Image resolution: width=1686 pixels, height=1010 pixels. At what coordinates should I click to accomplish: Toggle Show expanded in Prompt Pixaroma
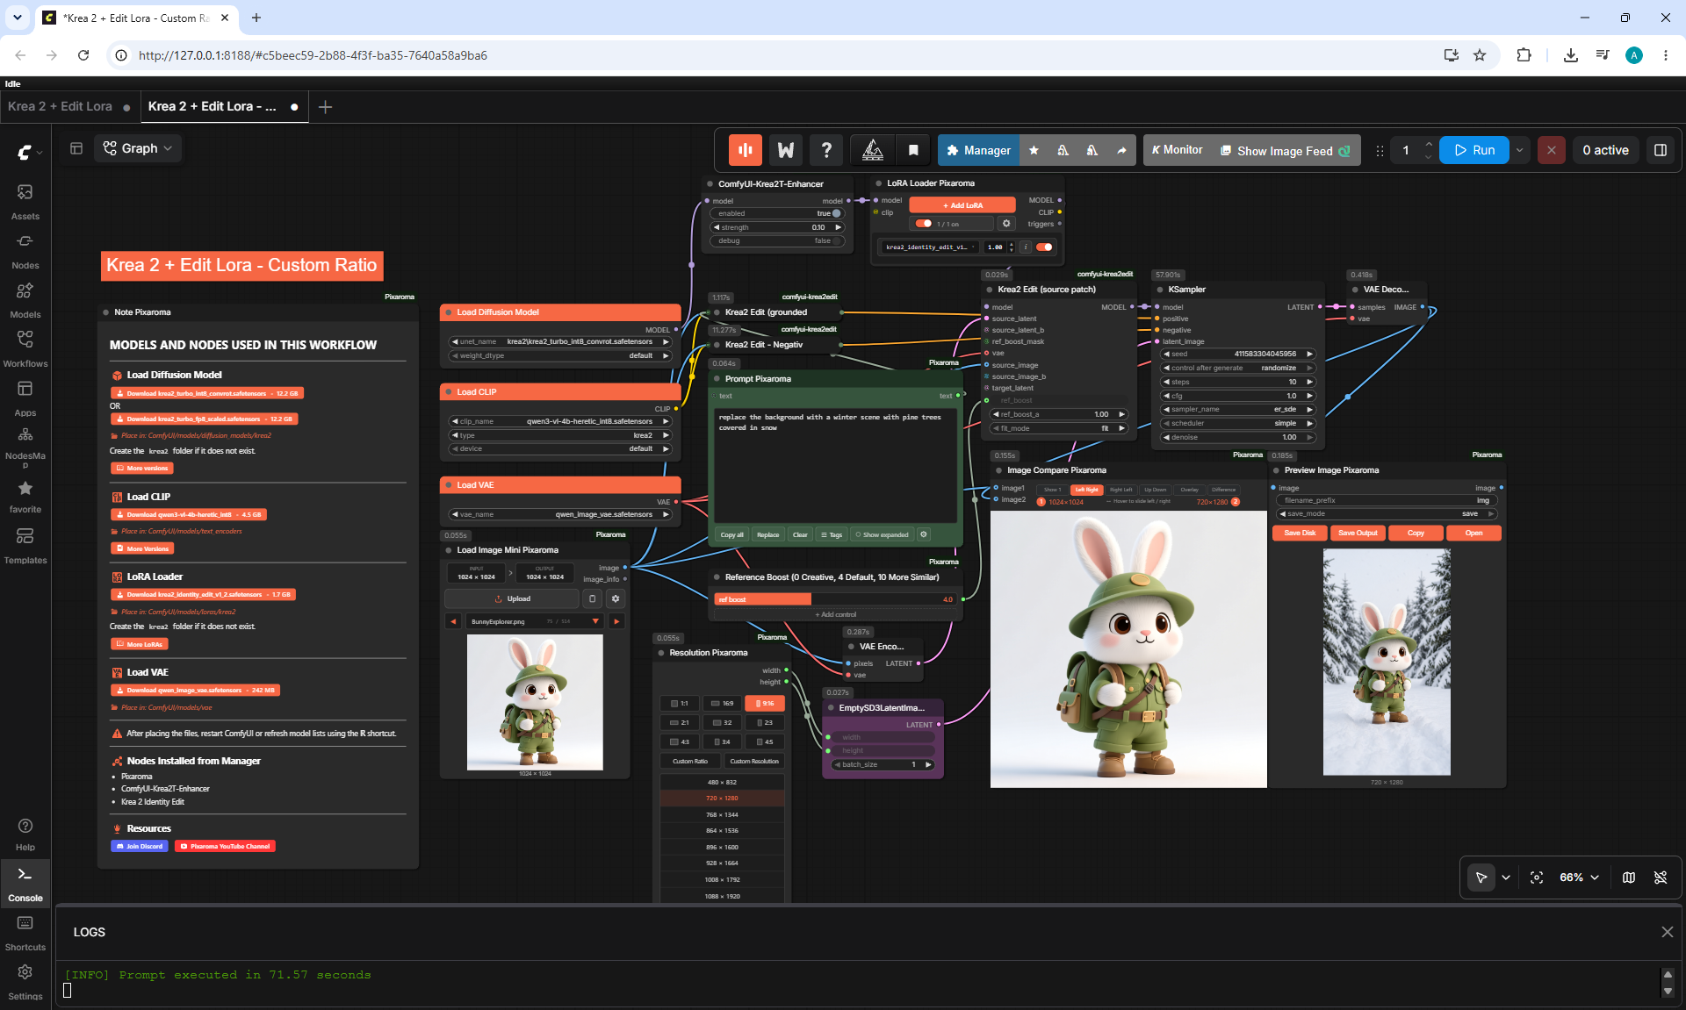point(883,534)
